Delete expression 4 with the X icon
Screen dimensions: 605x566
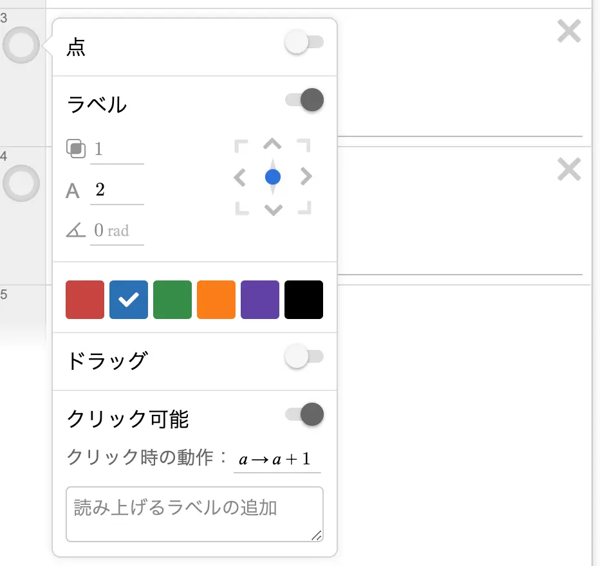point(569,170)
